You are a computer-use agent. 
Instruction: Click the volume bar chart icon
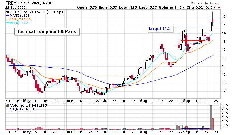(8, 106)
